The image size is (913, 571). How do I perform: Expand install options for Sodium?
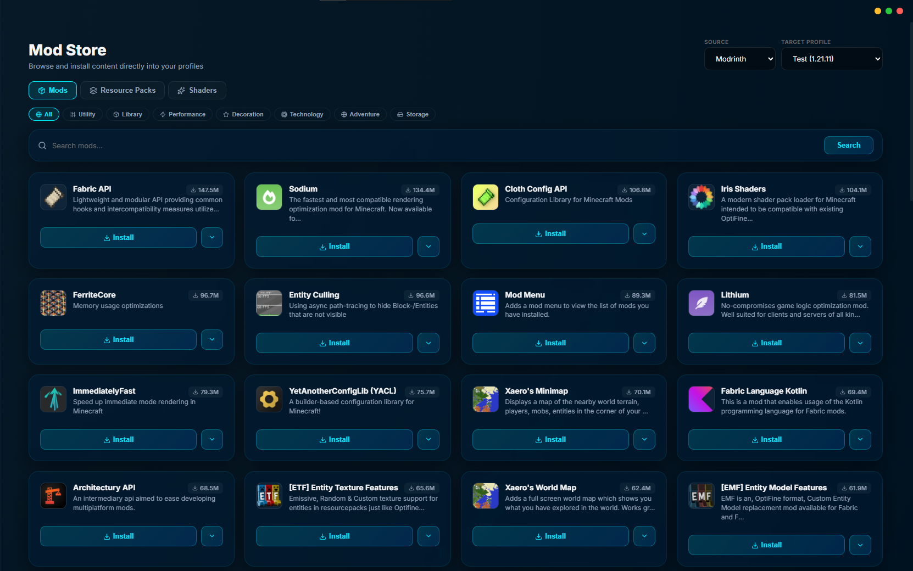(x=428, y=246)
